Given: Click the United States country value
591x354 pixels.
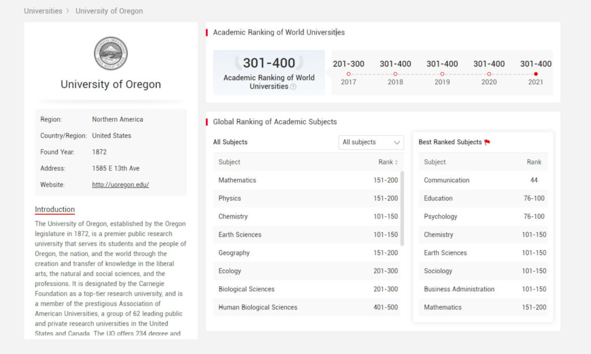Looking at the screenshot, I should pos(111,135).
